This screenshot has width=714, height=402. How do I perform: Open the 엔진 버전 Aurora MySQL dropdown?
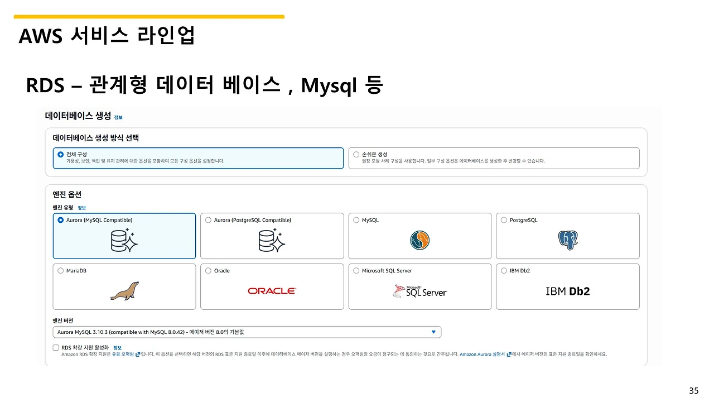pos(247,332)
